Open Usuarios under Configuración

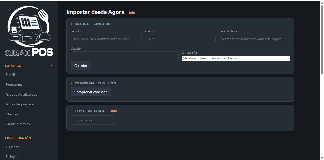coord(13,147)
